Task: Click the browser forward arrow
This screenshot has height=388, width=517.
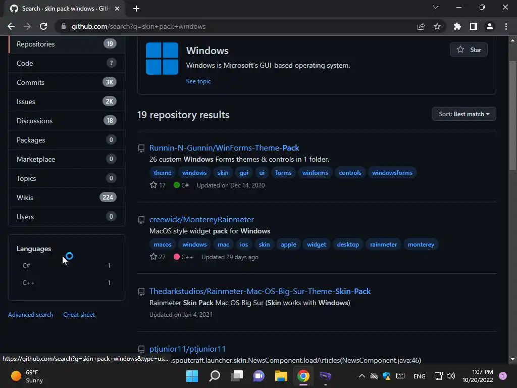Action: click(27, 26)
